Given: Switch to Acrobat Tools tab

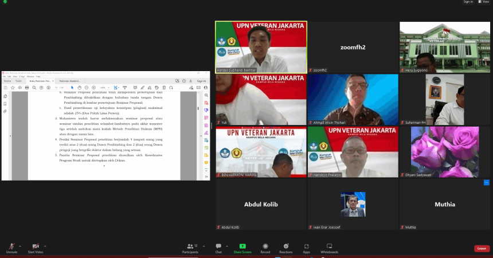Looking at the screenshot, I should [18, 81].
